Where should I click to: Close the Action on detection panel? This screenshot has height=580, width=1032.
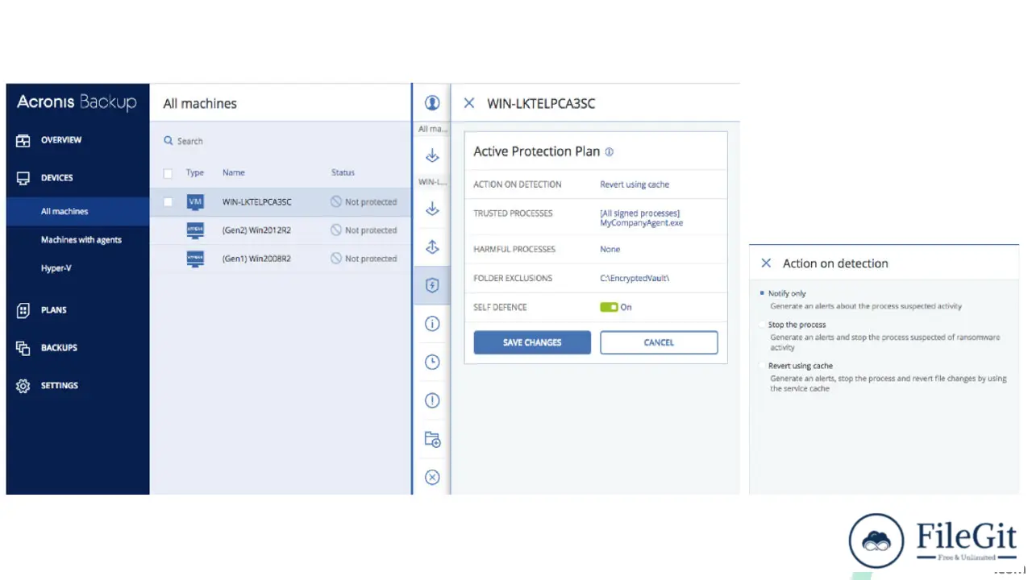tap(766, 263)
